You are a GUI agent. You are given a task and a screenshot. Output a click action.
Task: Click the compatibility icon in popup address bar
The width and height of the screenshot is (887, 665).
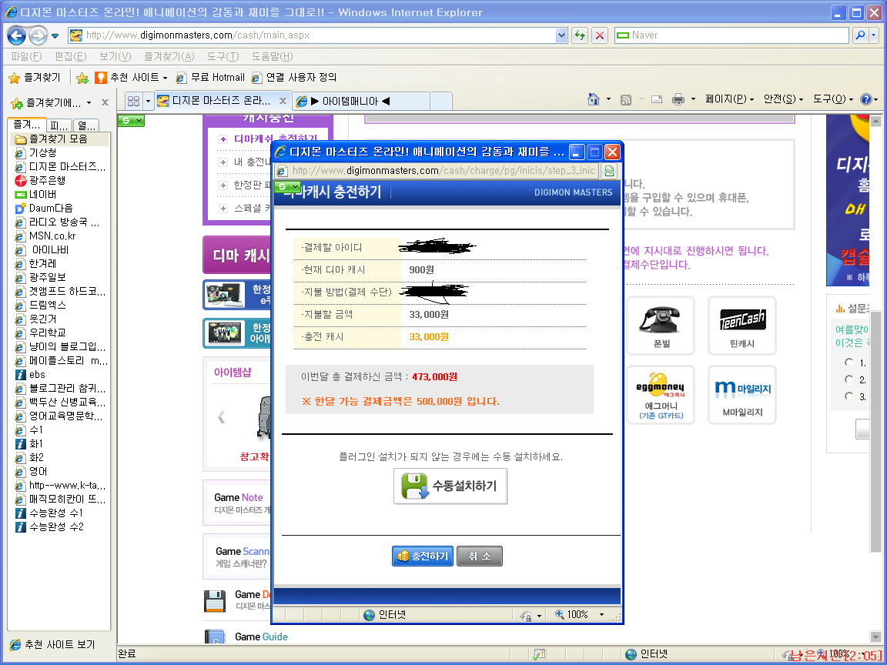(x=609, y=171)
